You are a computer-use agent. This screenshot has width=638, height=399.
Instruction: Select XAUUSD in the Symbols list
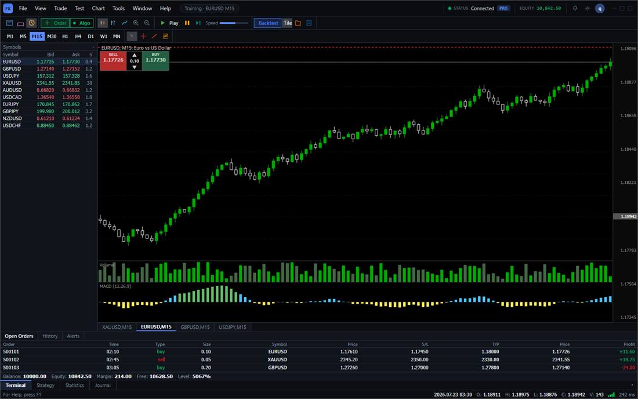48,83
